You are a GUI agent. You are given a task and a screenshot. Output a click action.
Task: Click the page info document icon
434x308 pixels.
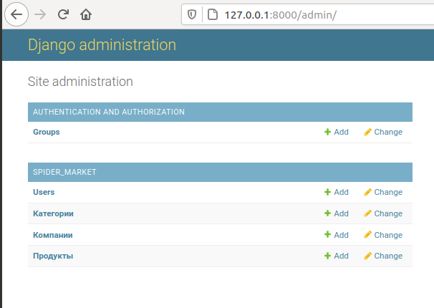click(213, 14)
